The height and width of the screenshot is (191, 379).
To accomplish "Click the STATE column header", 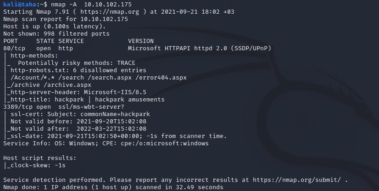I will [45, 41].
